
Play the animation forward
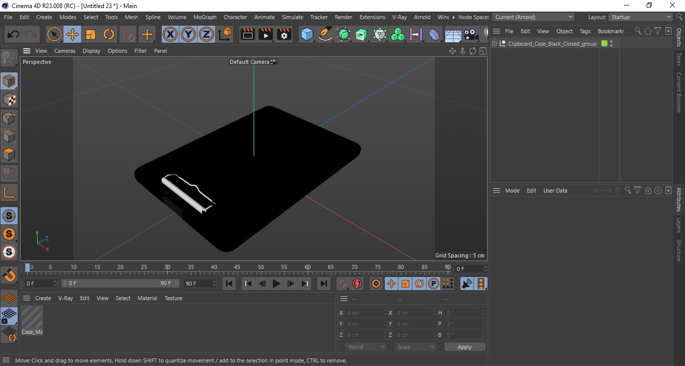pyautogui.click(x=276, y=284)
